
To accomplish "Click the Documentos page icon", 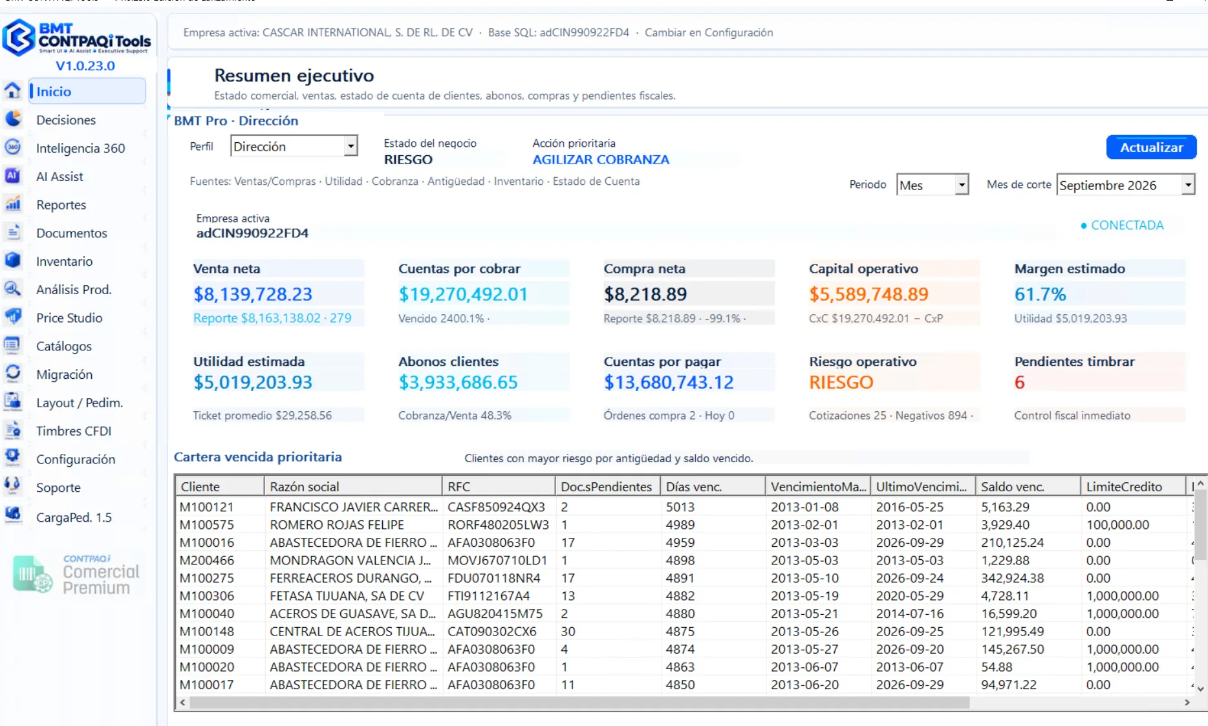I will 12,232.
